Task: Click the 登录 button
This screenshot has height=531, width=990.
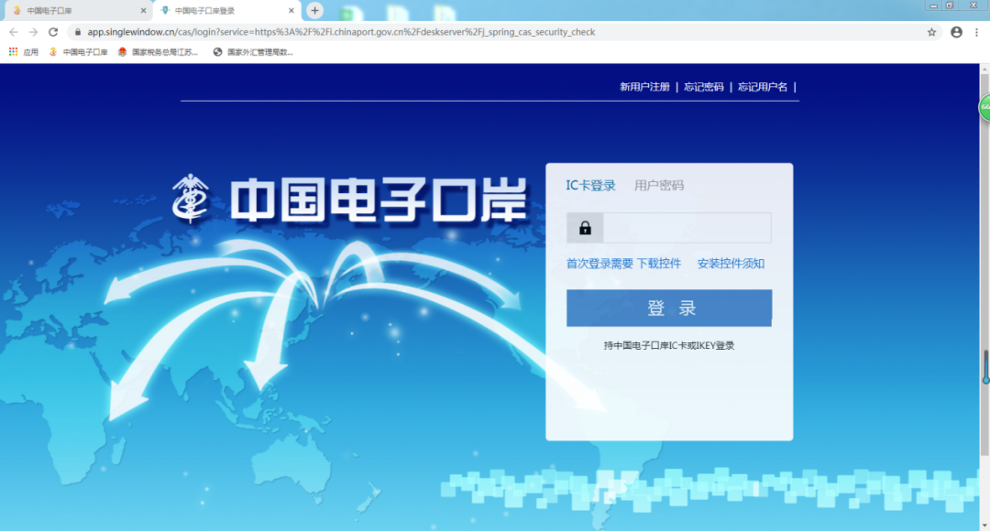Action: (x=669, y=308)
